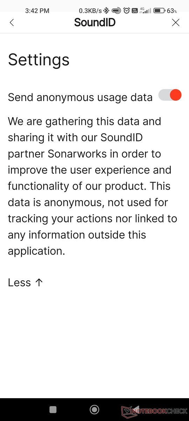Tap the Send anonymous usage data label
This screenshot has height=421, width=189.
[80, 97]
